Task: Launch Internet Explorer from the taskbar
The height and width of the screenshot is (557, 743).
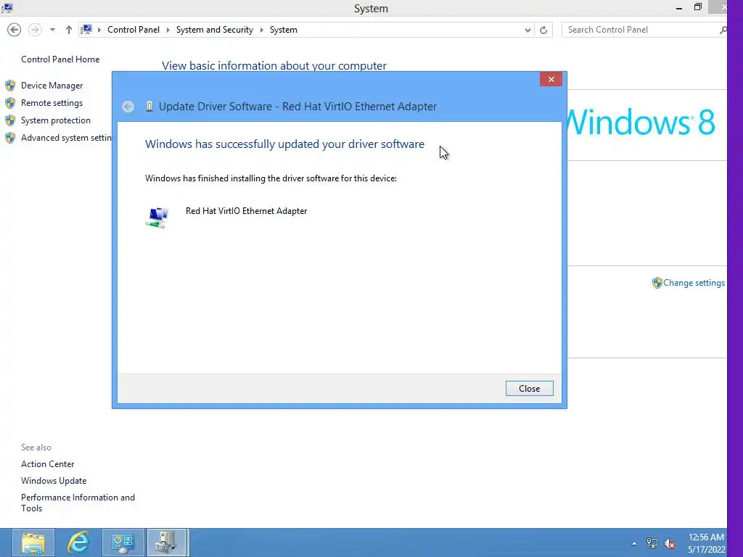Action: pyautogui.click(x=78, y=542)
